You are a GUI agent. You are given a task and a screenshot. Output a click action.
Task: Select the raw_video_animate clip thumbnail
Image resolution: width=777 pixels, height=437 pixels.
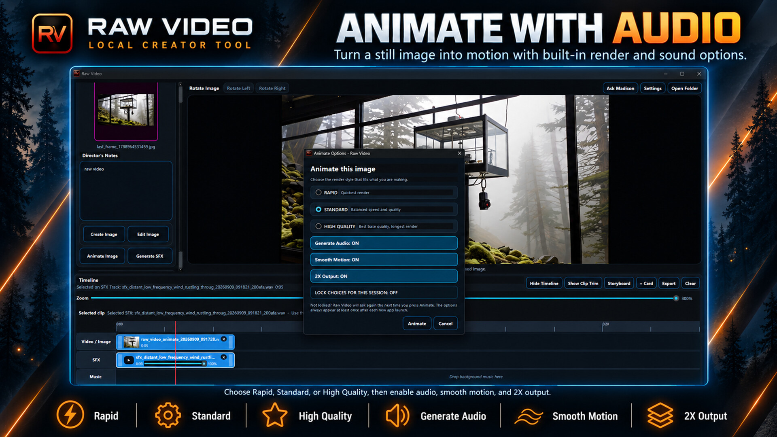coord(131,342)
